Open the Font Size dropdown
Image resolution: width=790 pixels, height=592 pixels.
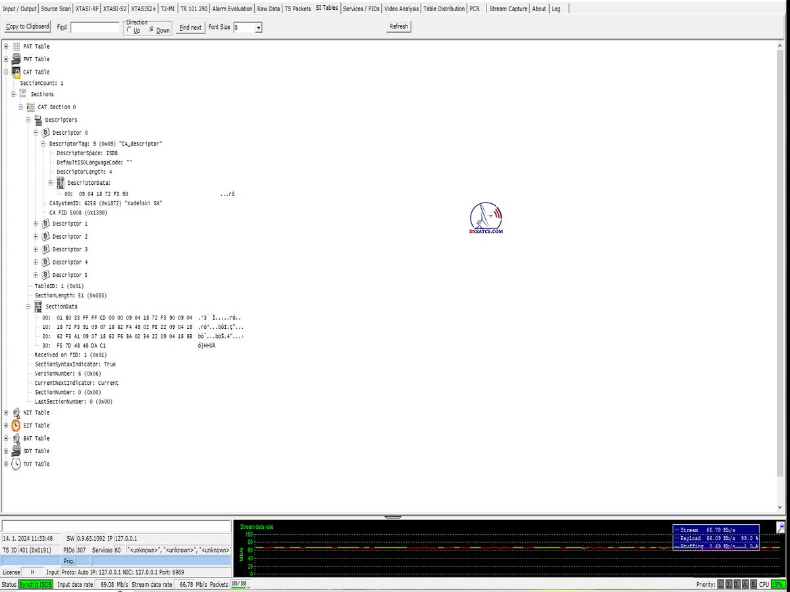point(258,28)
